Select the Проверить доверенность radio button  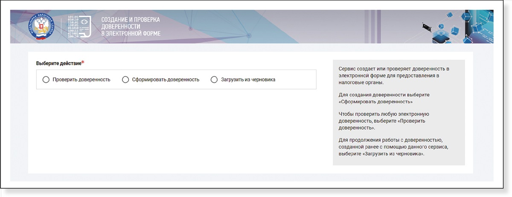click(x=46, y=79)
